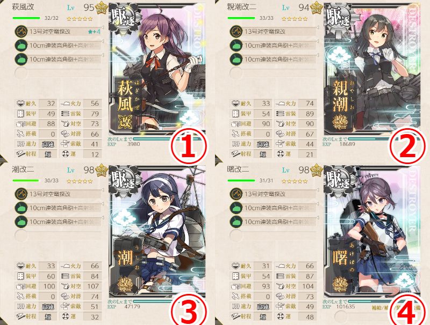The width and height of the screenshot is (430, 325).
Task: Click 潮改二's radar equipment icon
Action: 21,194
